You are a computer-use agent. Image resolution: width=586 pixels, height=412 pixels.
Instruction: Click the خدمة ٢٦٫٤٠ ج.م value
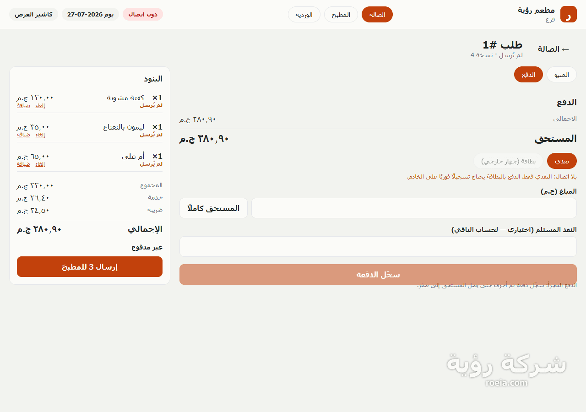(33, 198)
